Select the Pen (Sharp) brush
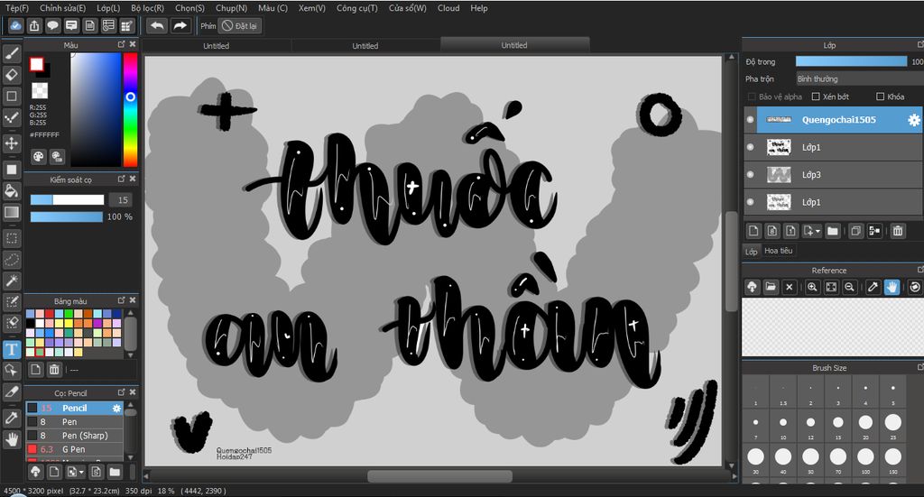 (74, 436)
